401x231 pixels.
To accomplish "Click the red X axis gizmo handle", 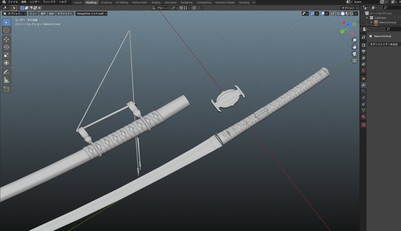I will coord(344,23).
